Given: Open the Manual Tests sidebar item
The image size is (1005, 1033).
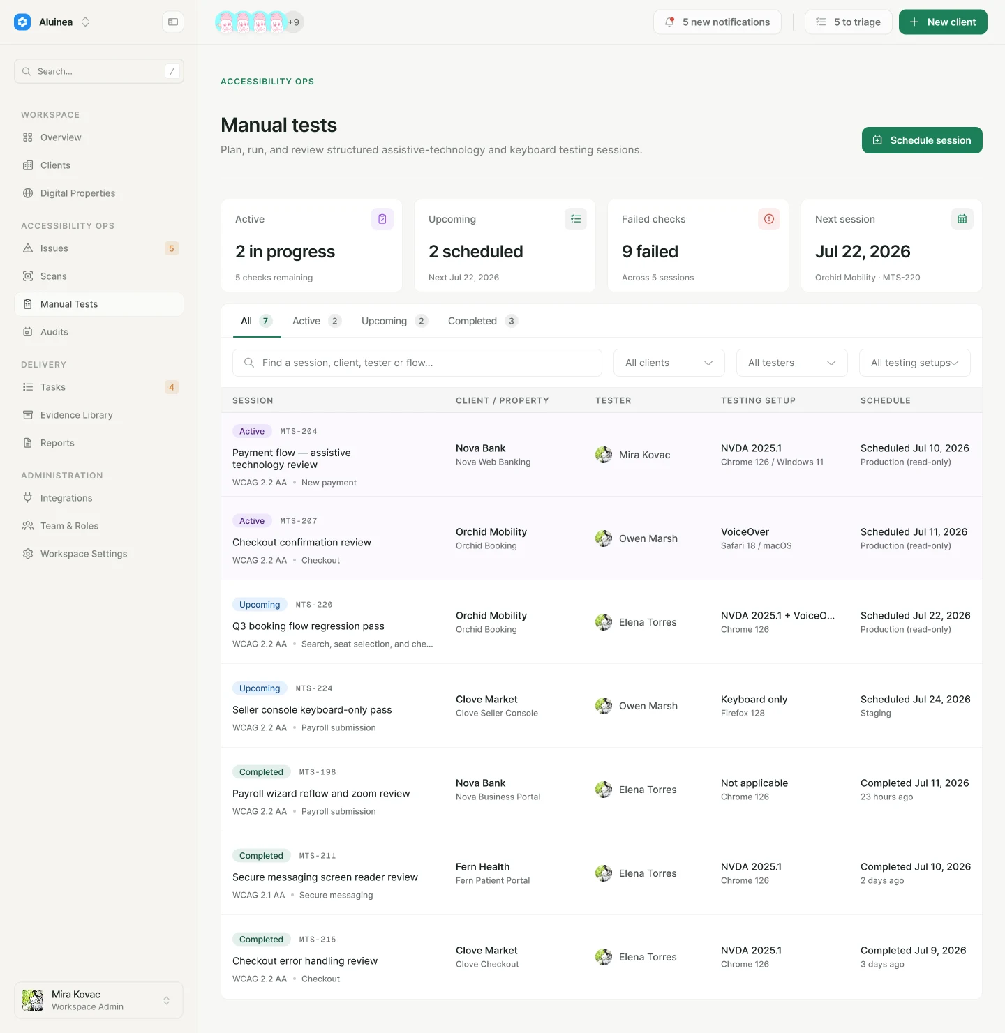Looking at the screenshot, I should [x=99, y=304].
